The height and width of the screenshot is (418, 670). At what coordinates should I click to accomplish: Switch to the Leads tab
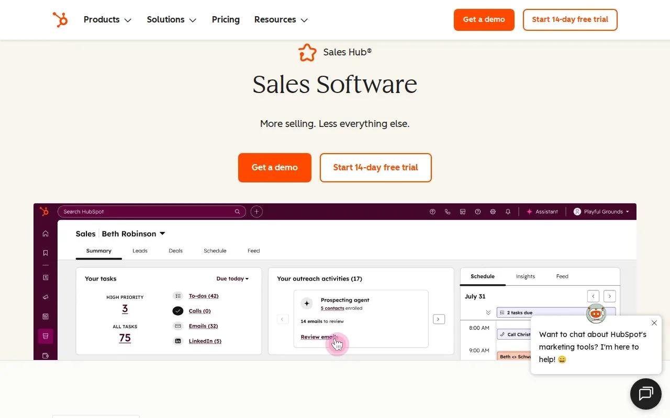(x=140, y=251)
